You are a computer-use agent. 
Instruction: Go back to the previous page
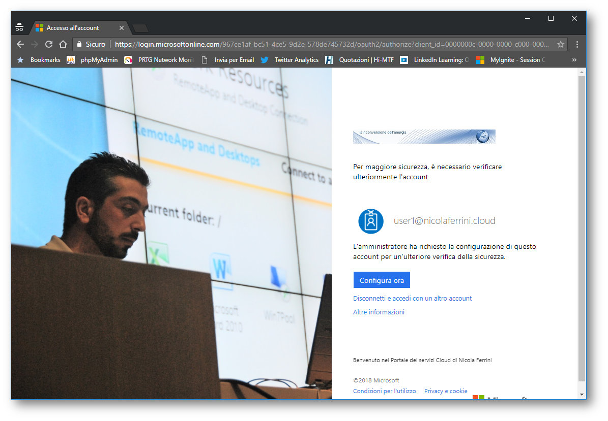pos(20,44)
